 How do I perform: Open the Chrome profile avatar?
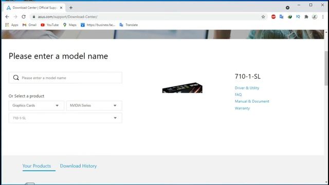click(x=315, y=17)
